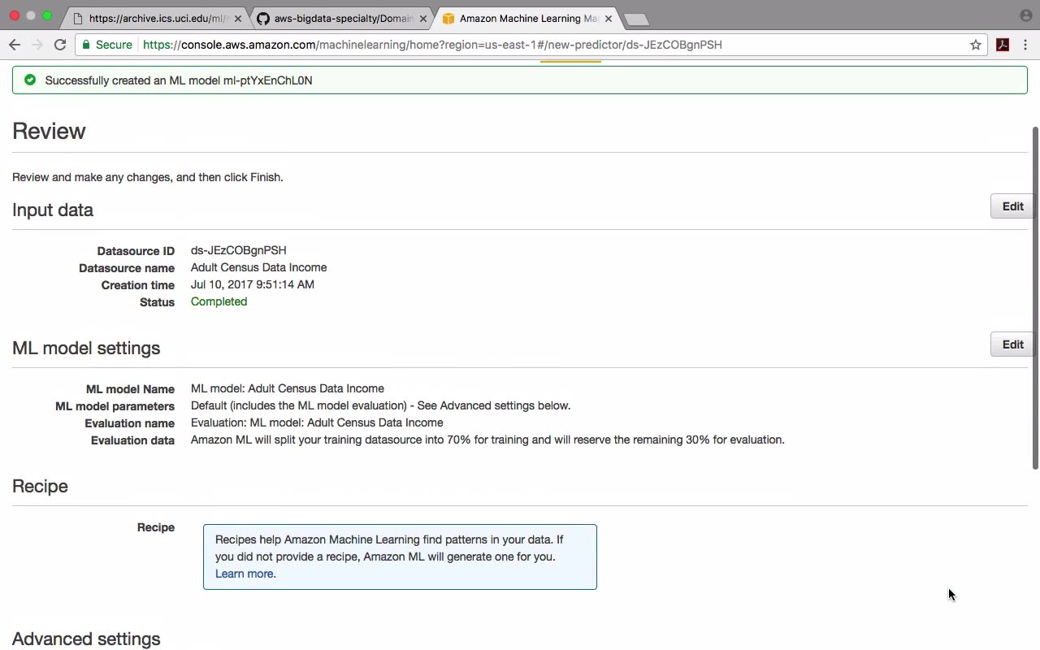1040x650 pixels.
Task: Open the Chrome three-dot menu
Action: (1025, 45)
